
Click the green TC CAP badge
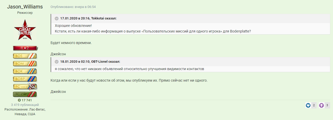[25, 94]
